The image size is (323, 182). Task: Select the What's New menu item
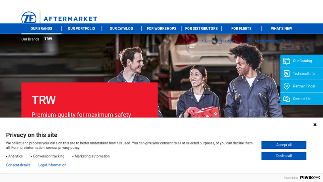pos(281,29)
